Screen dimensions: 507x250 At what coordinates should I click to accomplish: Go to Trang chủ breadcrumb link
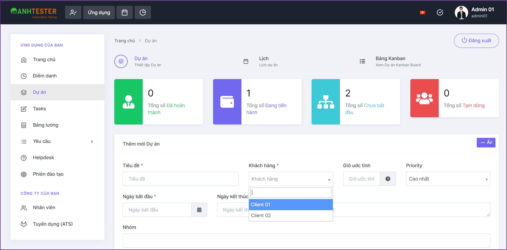124,41
